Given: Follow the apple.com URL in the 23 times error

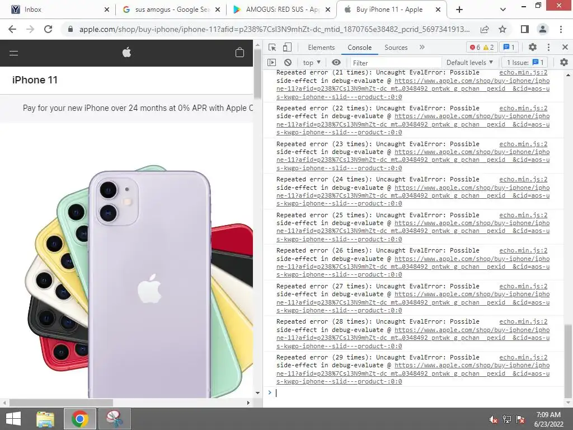Looking at the screenshot, I should pos(413,160).
